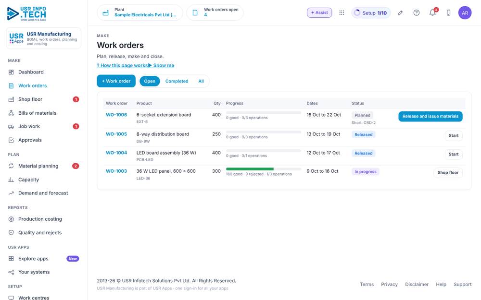Image resolution: width=481 pixels, height=300 pixels.
Task: Start work order WO-1004
Action: click(x=454, y=154)
